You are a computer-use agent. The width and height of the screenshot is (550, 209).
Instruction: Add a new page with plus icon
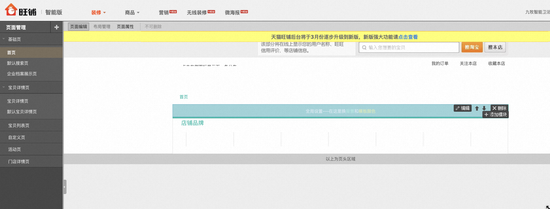pos(57,27)
